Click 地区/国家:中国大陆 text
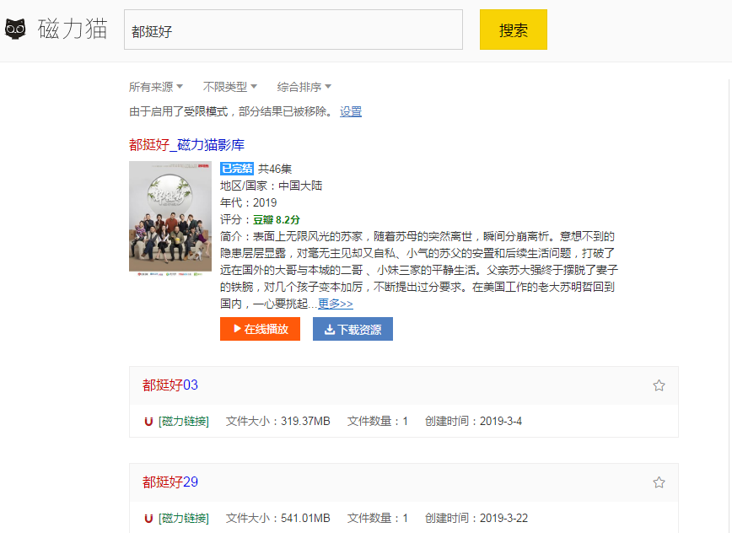Image resolution: width=732 pixels, height=533 pixels. (272, 186)
